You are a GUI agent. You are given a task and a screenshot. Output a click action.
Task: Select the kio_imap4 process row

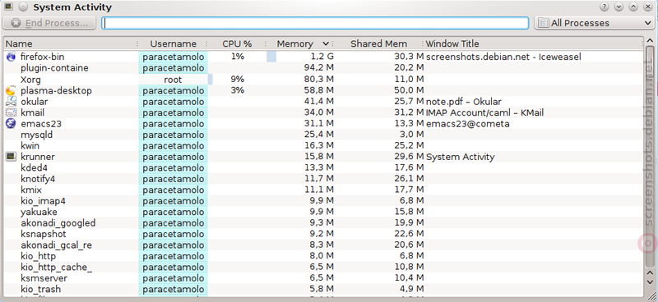point(323,200)
